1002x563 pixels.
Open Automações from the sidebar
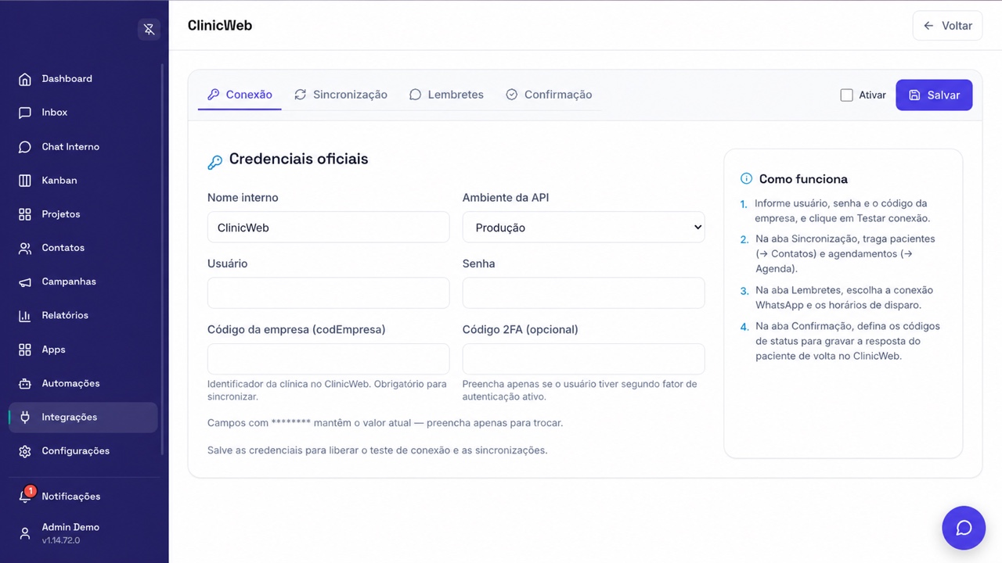(83, 383)
